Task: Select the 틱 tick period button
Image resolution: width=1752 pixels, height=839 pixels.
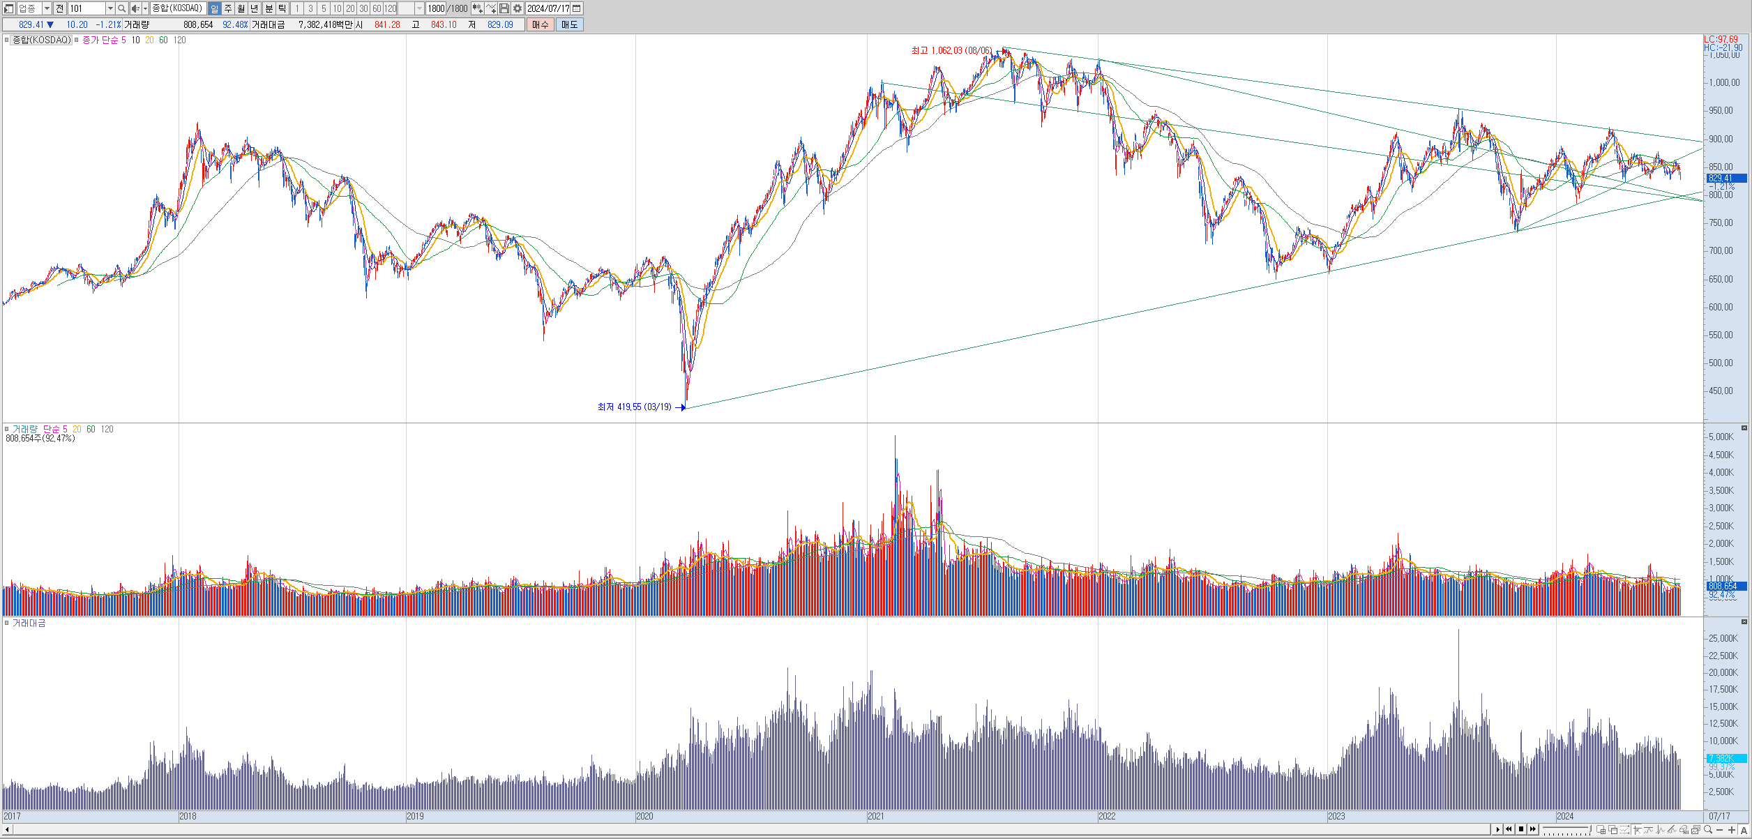Action: tap(282, 8)
